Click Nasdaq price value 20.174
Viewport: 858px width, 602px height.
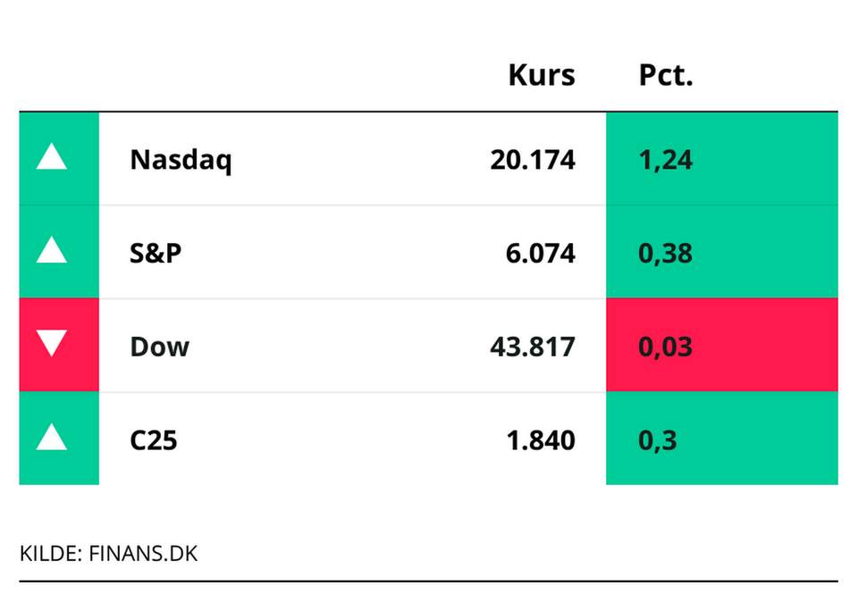click(533, 161)
